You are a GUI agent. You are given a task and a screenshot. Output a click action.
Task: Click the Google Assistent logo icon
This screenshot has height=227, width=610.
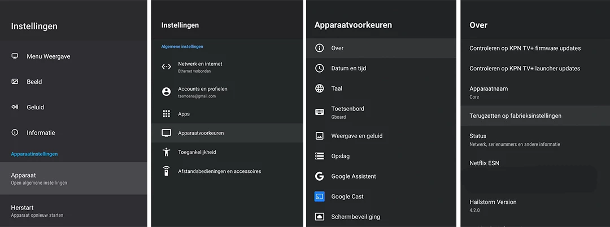320,176
